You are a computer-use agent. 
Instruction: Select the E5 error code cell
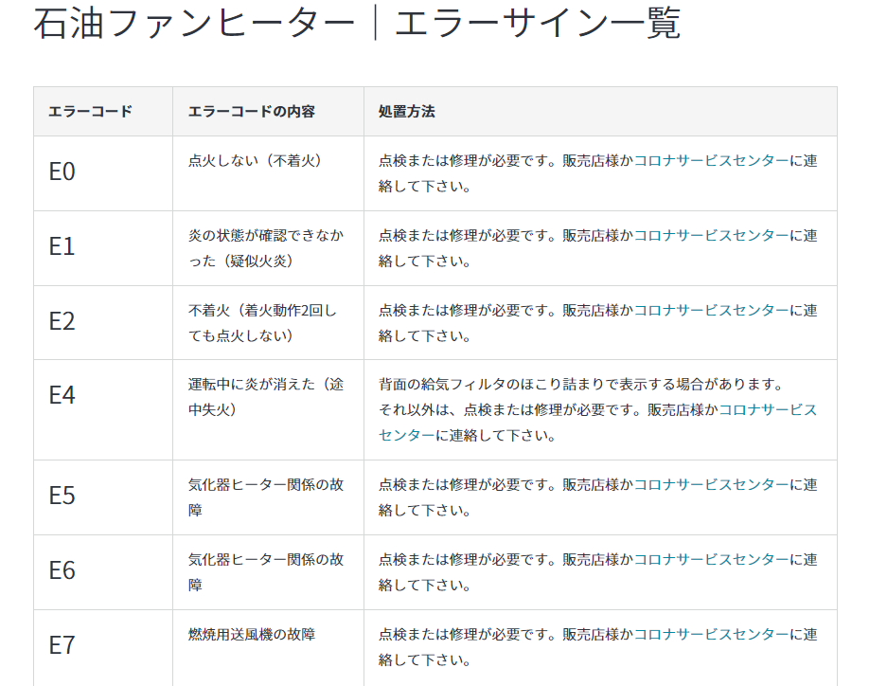pos(62,496)
